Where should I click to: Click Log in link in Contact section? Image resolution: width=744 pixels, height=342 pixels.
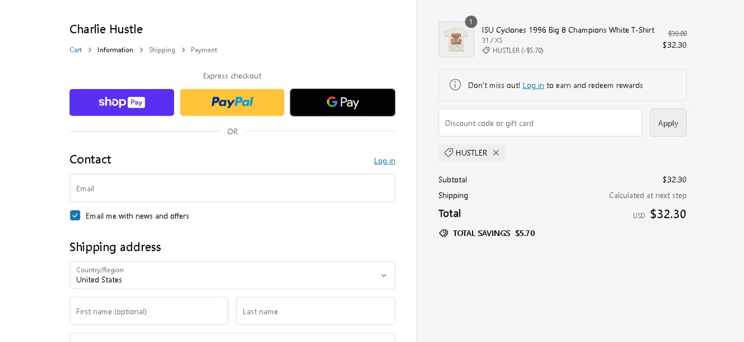coord(384,161)
